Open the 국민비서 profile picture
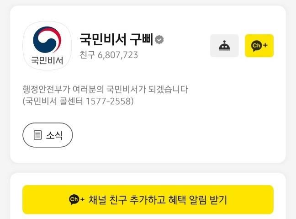 click(47, 46)
